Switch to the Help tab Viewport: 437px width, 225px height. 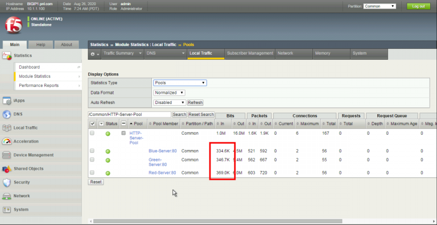point(41,44)
